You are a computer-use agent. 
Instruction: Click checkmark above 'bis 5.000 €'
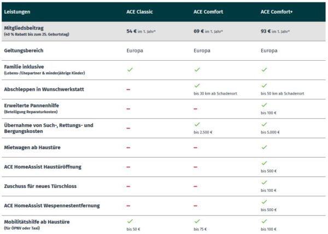tap(264, 124)
